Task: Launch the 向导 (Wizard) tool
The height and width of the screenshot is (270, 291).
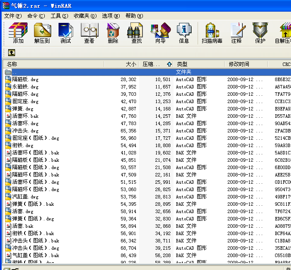Action: [x=160, y=33]
